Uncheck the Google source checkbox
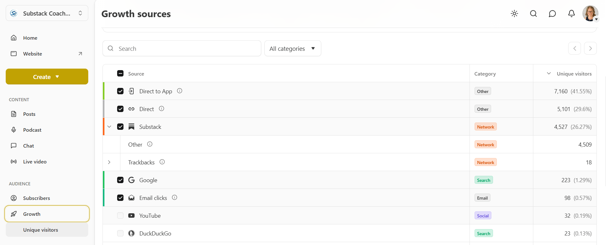606x245 pixels. 120,180
